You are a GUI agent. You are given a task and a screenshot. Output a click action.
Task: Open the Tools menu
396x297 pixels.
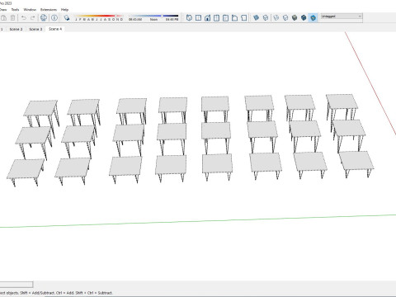pos(15,10)
